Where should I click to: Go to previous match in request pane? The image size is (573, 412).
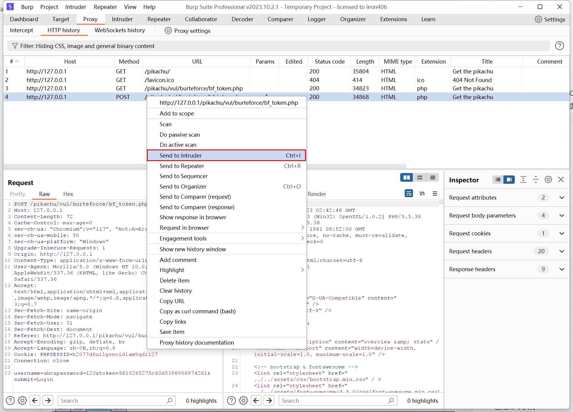(35, 400)
